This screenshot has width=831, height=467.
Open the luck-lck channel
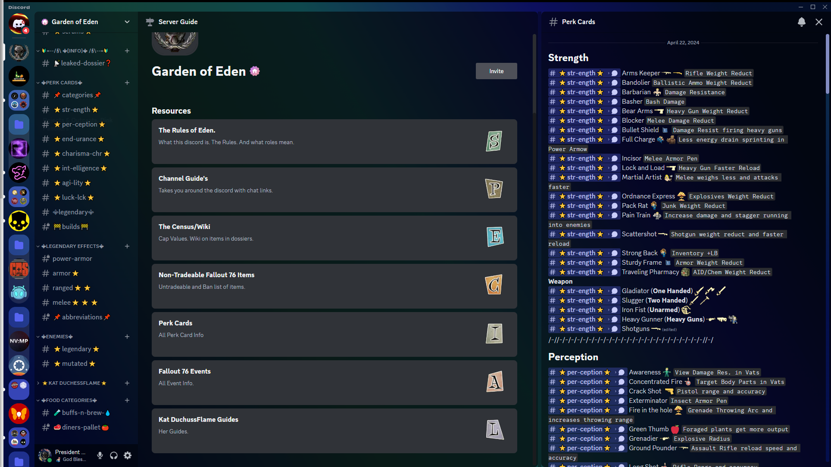85,198
